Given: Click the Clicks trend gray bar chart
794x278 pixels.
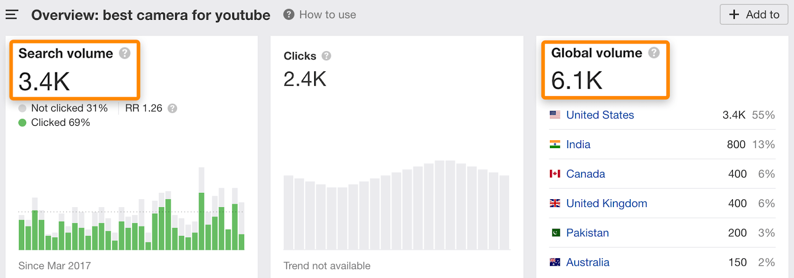Looking at the screenshot, I should pos(397,205).
